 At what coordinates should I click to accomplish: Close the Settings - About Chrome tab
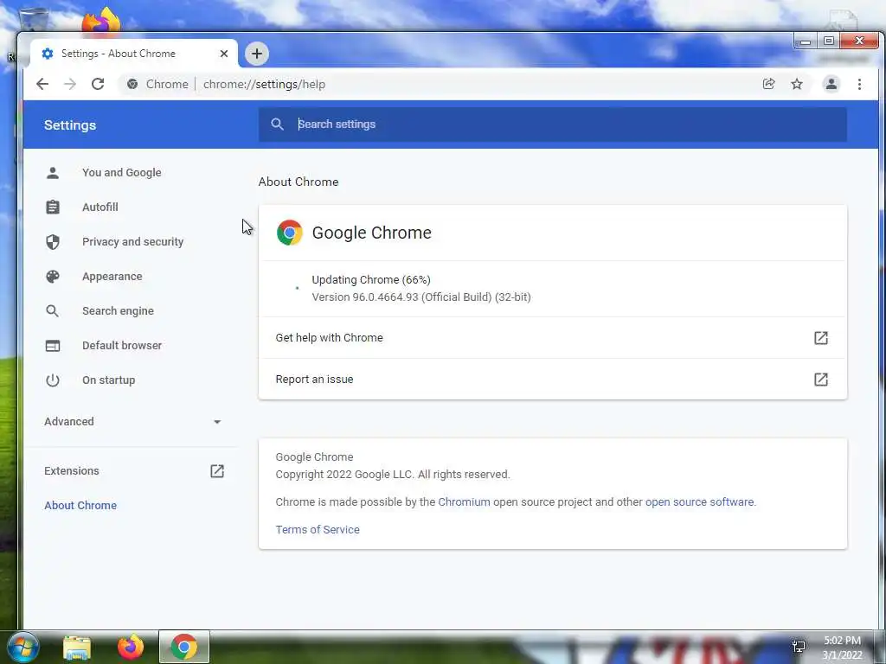pos(224,54)
